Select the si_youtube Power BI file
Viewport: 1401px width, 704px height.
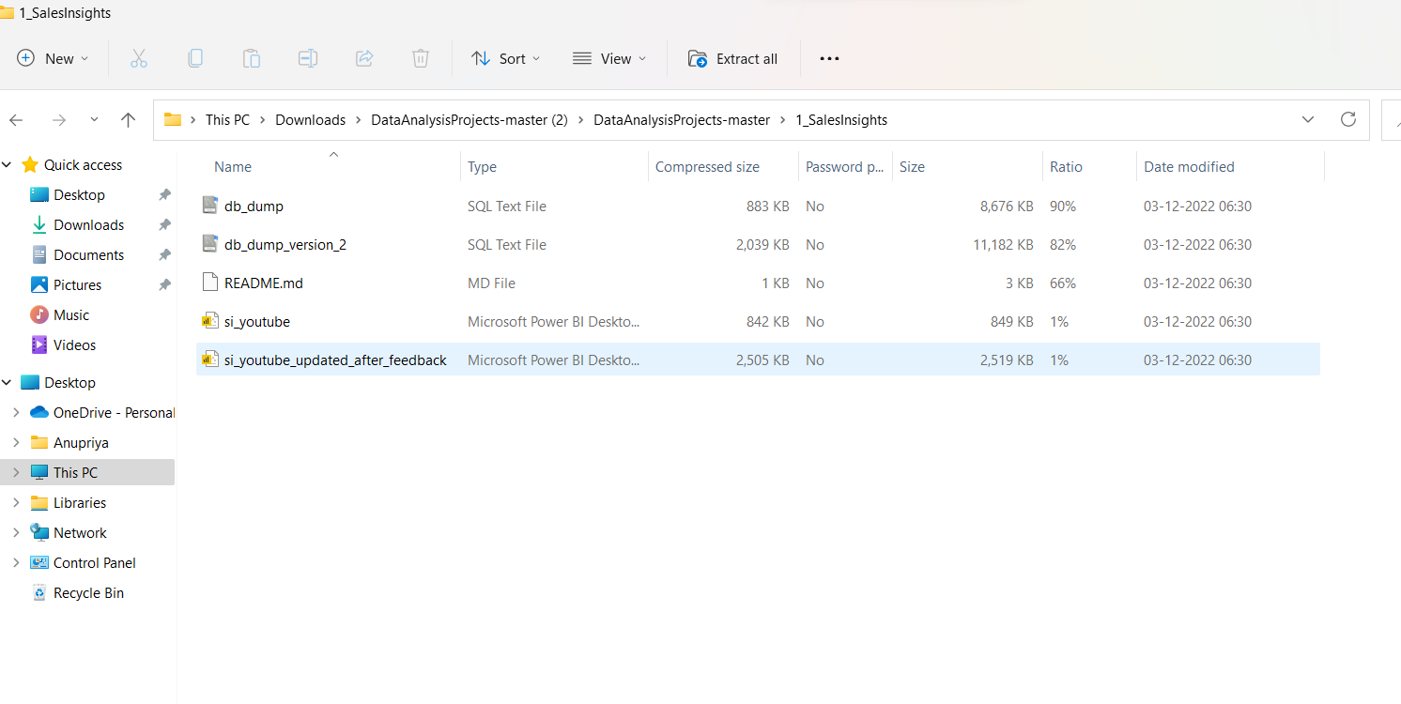(258, 321)
